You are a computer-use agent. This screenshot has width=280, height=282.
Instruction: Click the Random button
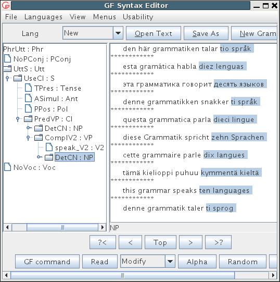point(243,262)
